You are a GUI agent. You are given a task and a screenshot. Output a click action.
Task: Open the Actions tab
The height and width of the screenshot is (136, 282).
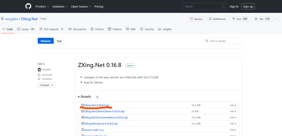pos(97,29)
